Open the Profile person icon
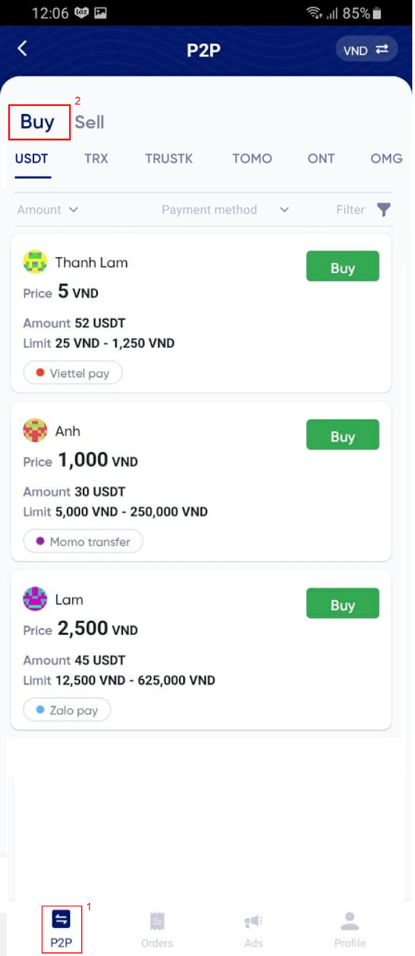The height and width of the screenshot is (956, 415). pyautogui.click(x=350, y=921)
